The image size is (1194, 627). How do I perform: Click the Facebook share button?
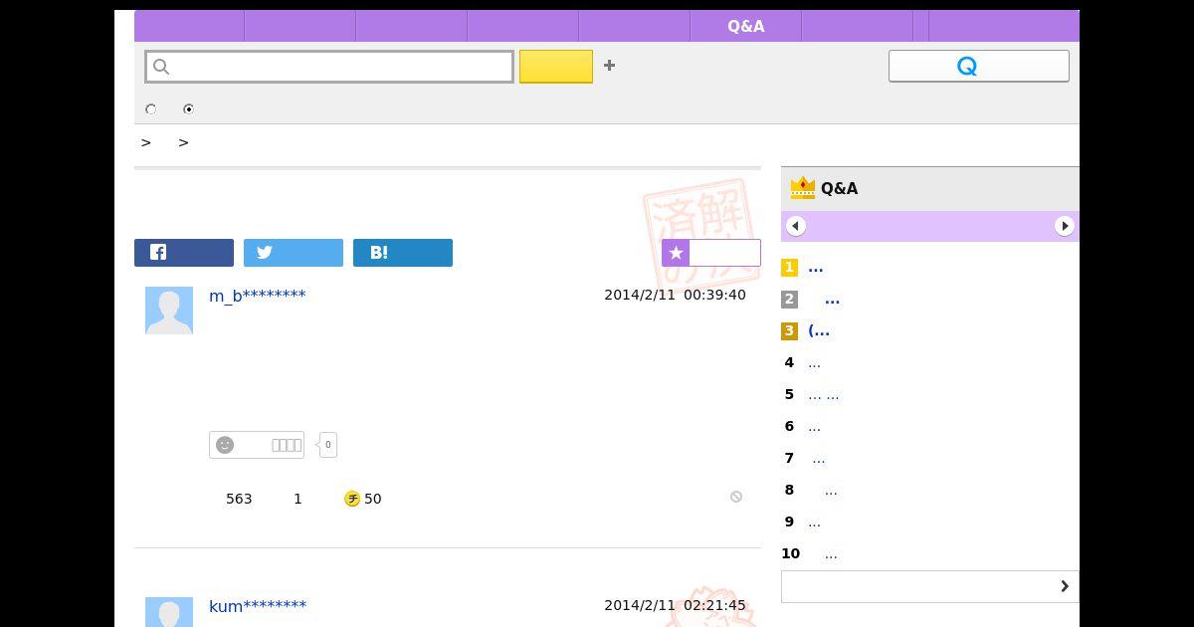point(184,253)
